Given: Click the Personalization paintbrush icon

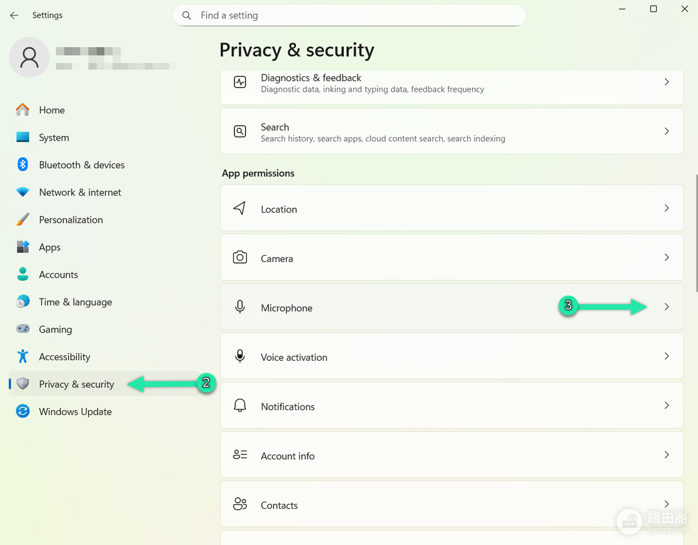Looking at the screenshot, I should point(23,220).
